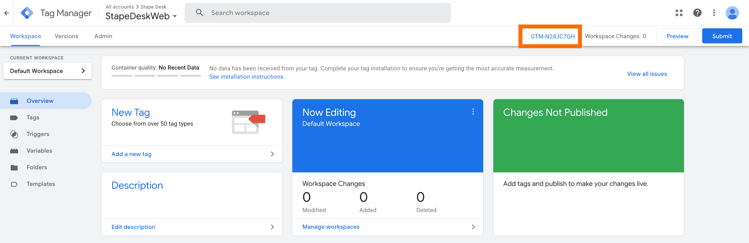Click the Changes Not Published green card
The width and height of the screenshot is (749, 243).
589,136
